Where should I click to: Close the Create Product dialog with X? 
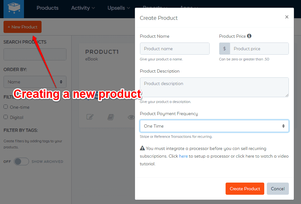(x=287, y=17)
